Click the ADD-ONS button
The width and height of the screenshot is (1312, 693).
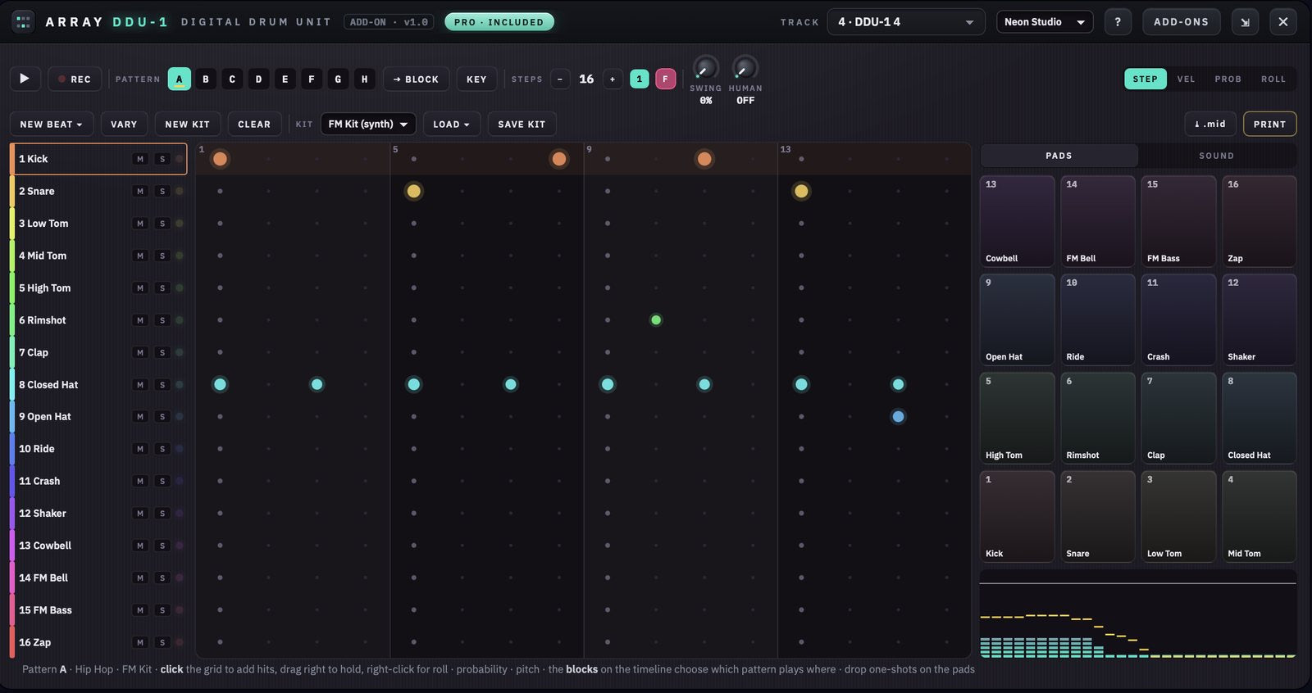pos(1181,22)
